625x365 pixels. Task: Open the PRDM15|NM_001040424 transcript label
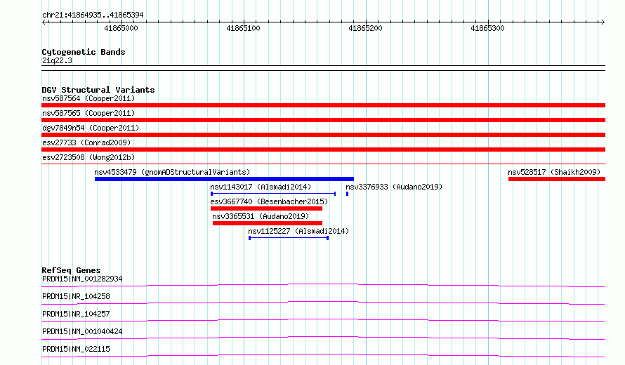(x=82, y=331)
